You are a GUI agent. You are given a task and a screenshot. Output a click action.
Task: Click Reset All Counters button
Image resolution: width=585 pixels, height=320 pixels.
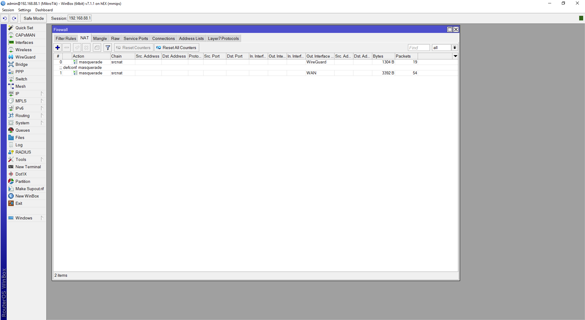pos(177,48)
